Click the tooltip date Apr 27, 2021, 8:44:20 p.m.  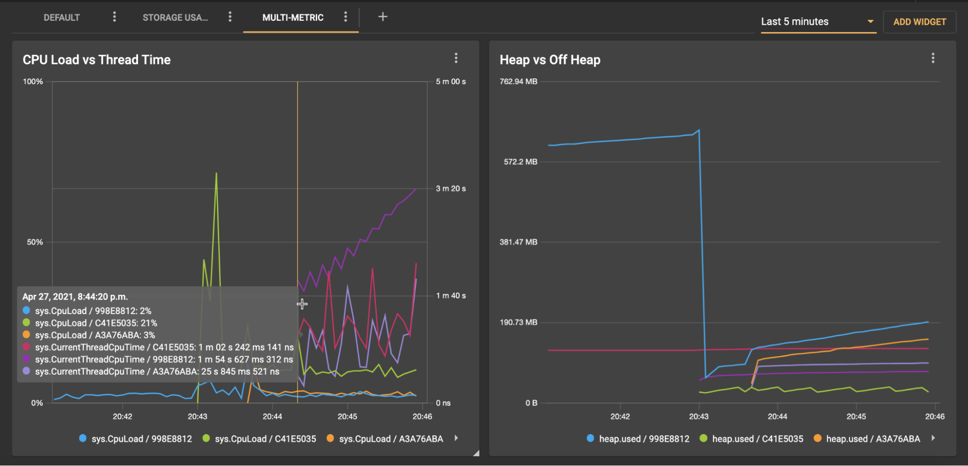coord(75,297)
